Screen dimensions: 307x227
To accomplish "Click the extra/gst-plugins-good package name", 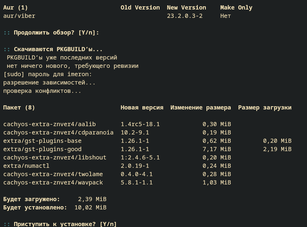I will pyautogui.click(x=42, y=149).
